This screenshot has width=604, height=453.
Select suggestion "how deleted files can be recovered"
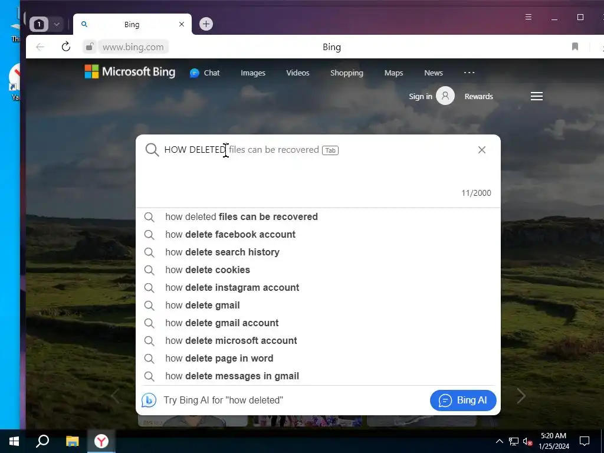point(318,217)
